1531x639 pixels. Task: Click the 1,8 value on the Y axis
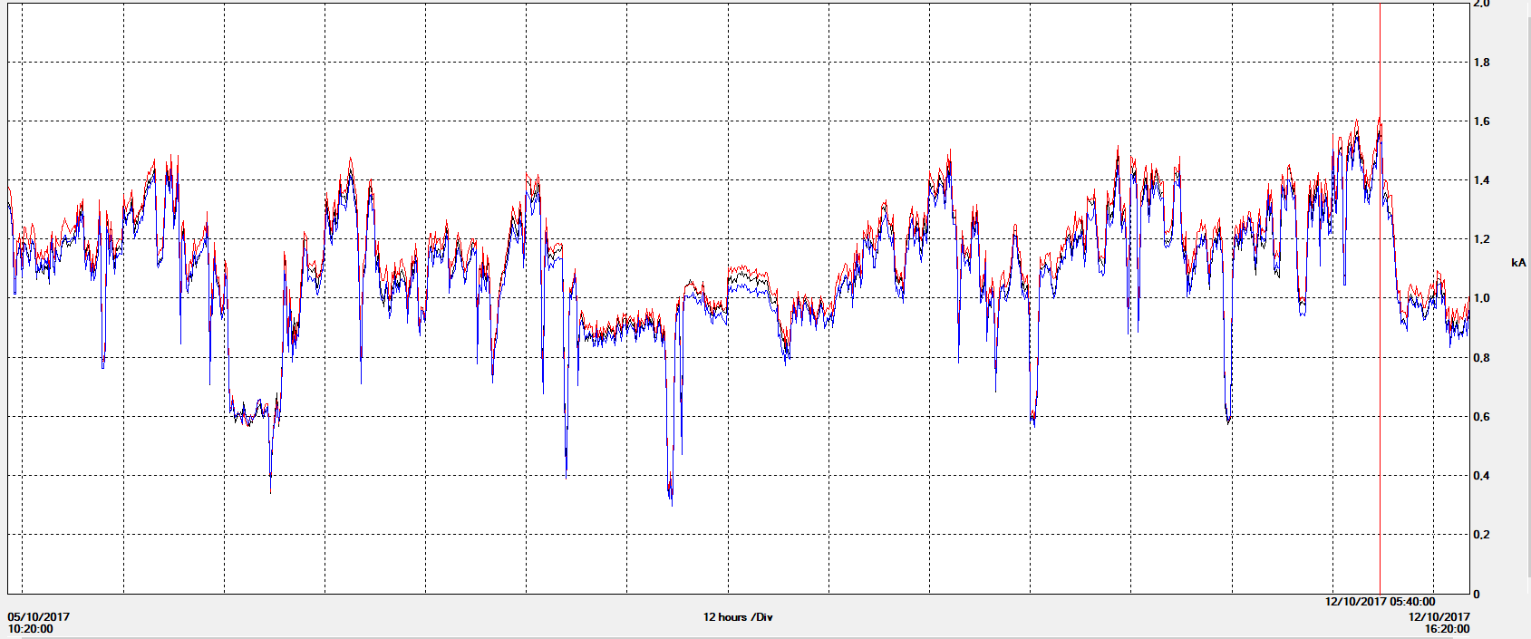pos(1481,63)
